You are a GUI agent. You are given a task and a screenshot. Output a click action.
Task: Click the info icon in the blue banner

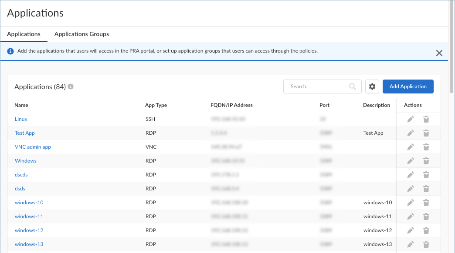[x=10, y=51]
